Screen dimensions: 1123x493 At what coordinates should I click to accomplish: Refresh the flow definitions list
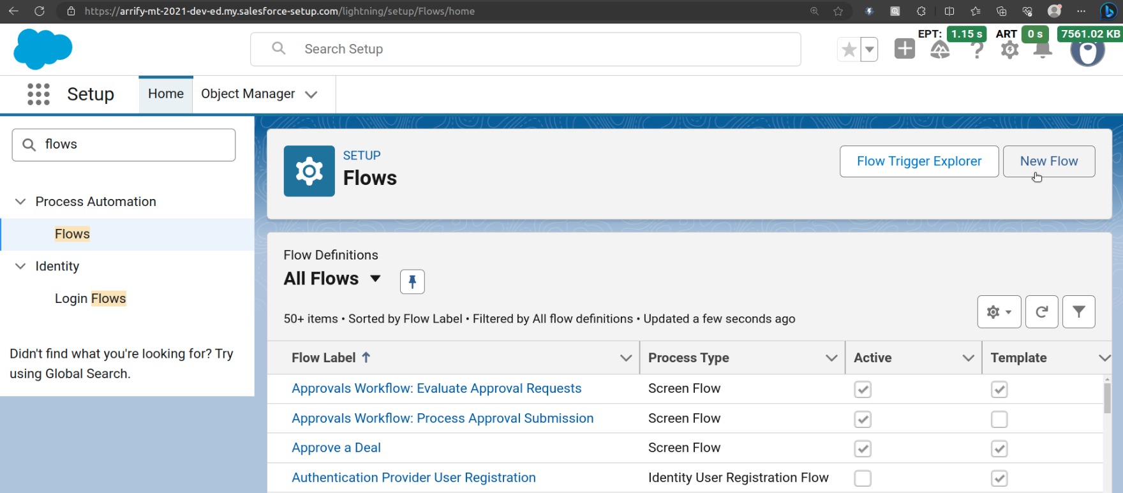[1041, 312]
